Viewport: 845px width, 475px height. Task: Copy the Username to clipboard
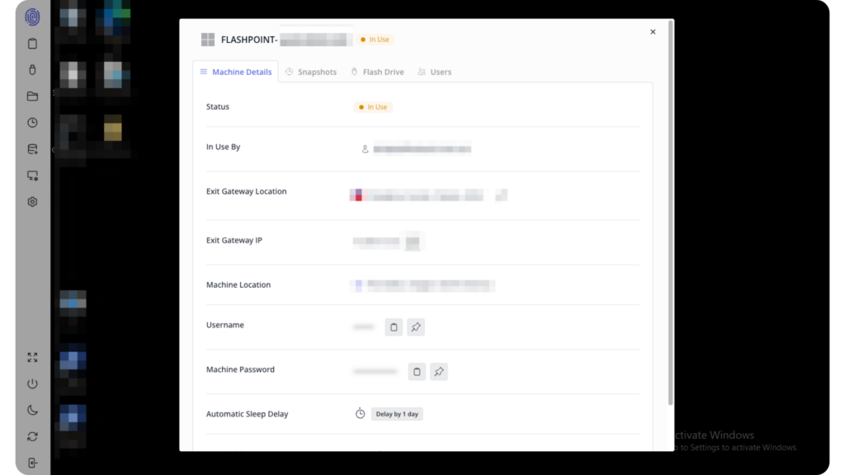tap(394, 327)
